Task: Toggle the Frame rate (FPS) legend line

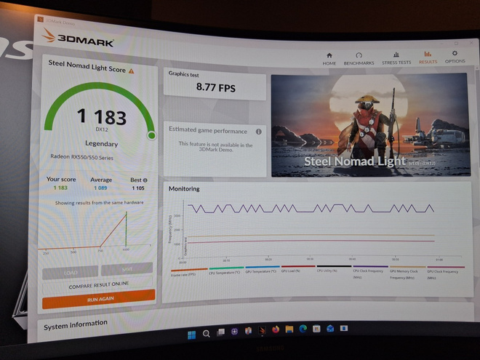Action: 189,273
